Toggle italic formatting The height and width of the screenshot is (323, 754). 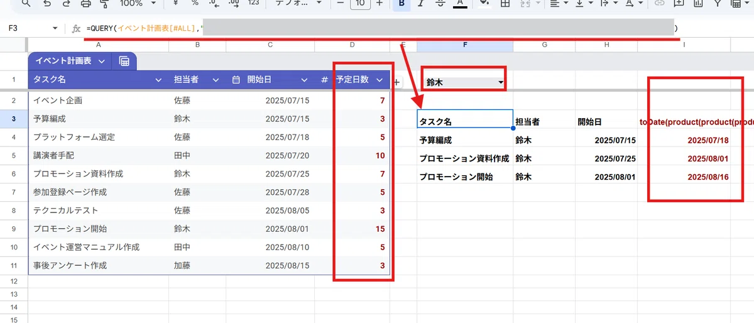[x=420, y=3]
